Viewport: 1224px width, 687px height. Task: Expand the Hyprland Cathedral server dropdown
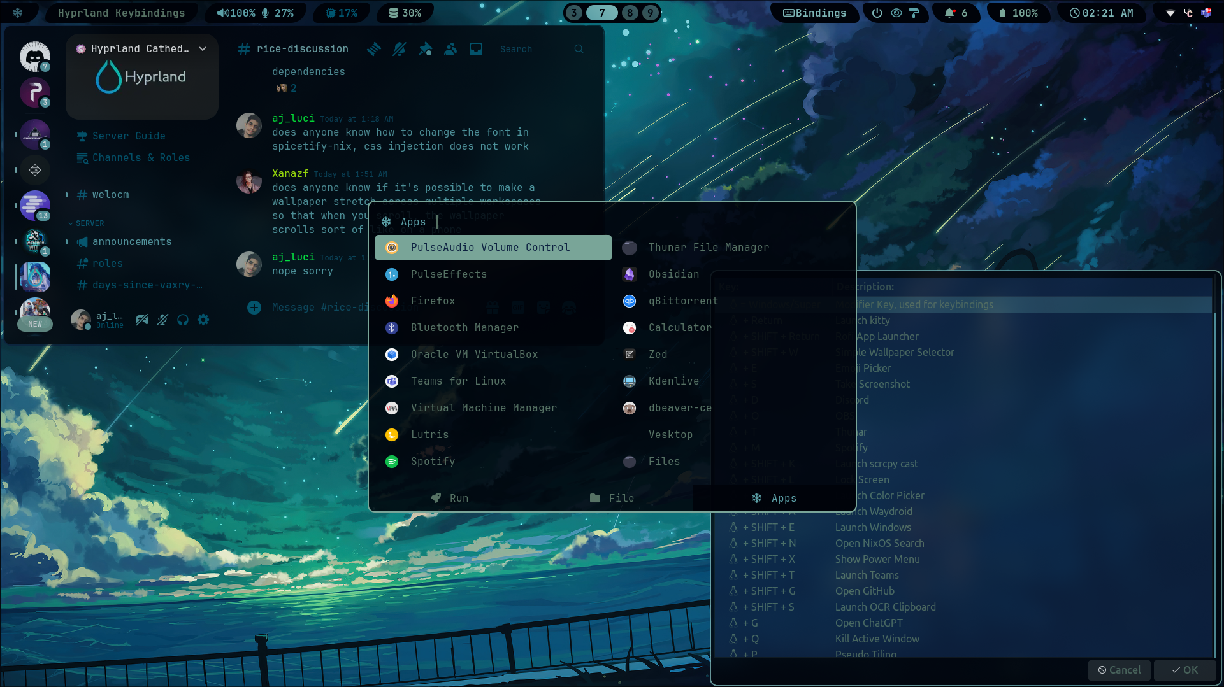(x=203, y=48)
